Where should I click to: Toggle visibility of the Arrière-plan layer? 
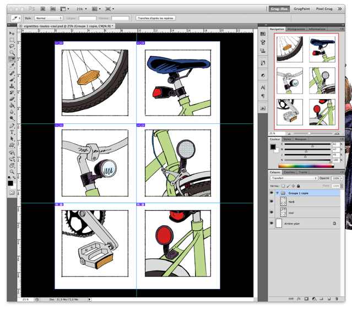[272, 223]
